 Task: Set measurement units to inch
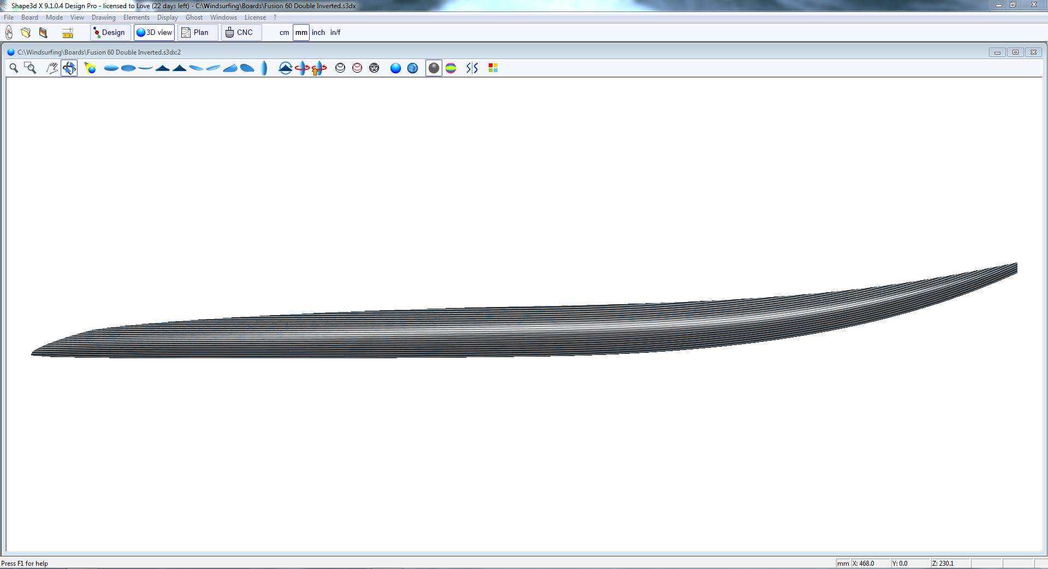(318, 33)
